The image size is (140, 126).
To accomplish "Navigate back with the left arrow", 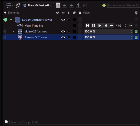I will (x=64, y=5).
